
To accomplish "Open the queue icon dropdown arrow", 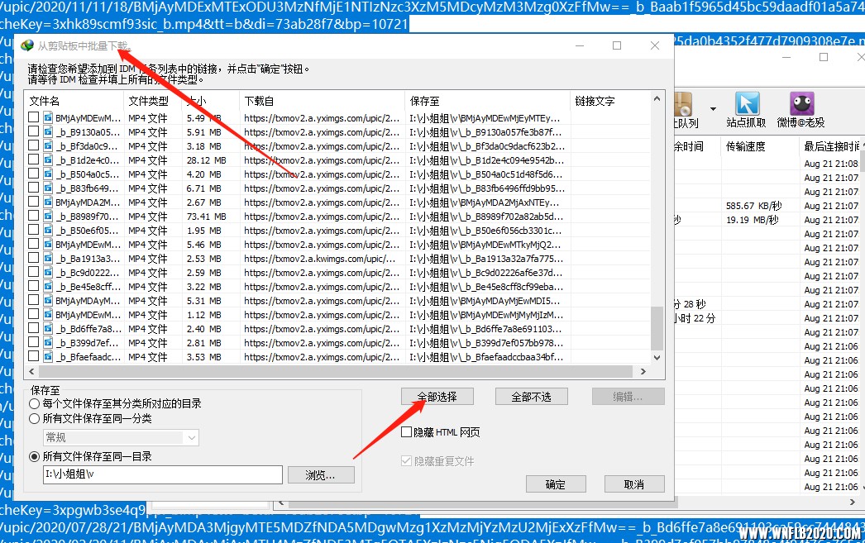I will tap(713, 108).
